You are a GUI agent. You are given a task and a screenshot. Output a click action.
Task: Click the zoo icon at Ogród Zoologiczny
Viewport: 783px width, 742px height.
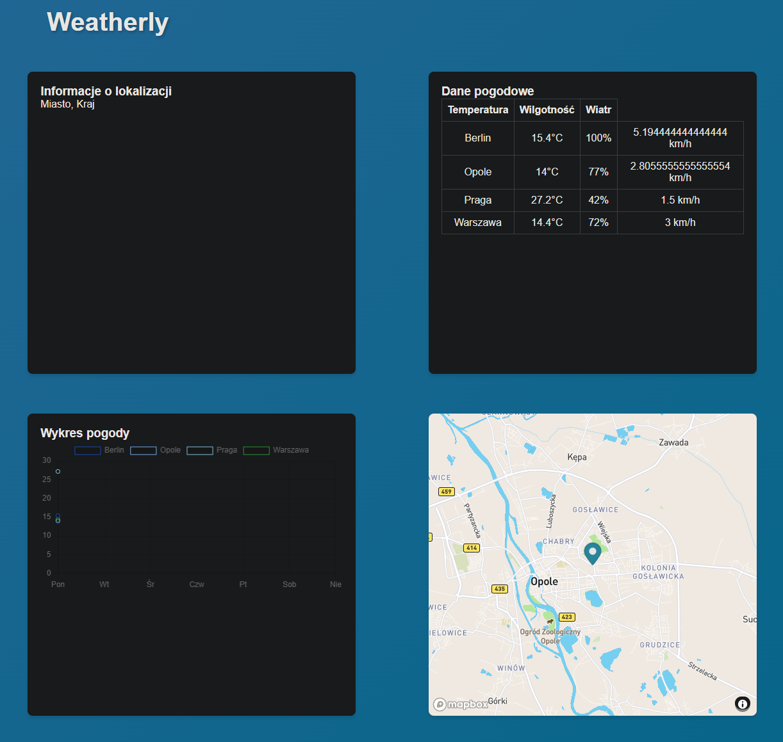550,621
